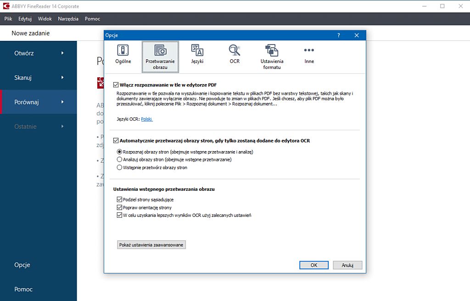Click the ABBYY FineReader title bar logo
This screenshot has height=301, width=470.
coord(6,6)
